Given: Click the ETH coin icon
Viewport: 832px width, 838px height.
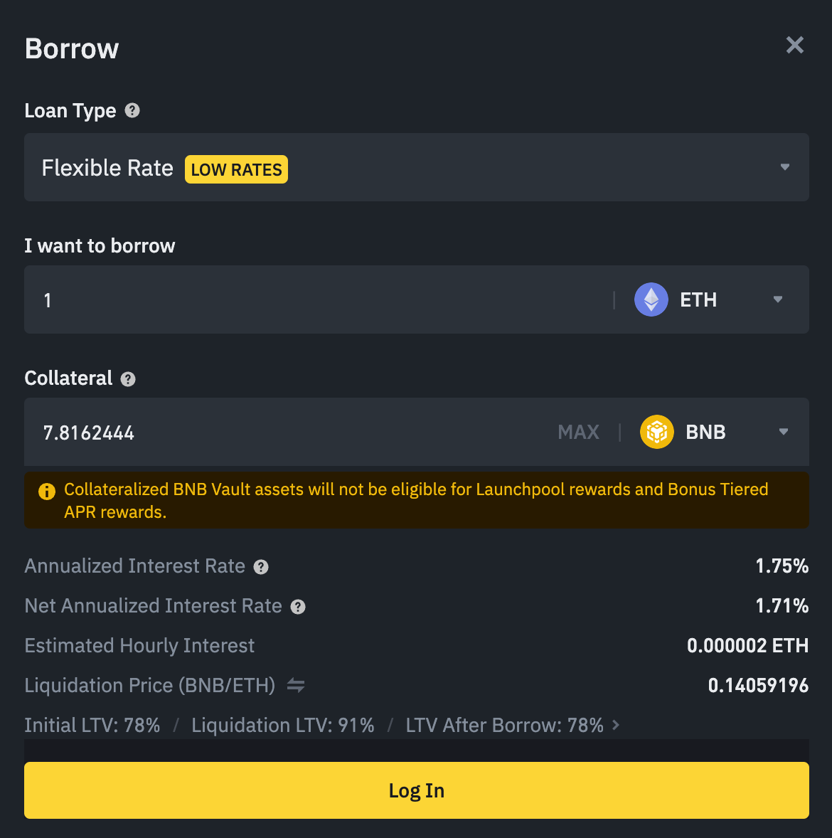Looking at the screenshot, I should 651,299.
